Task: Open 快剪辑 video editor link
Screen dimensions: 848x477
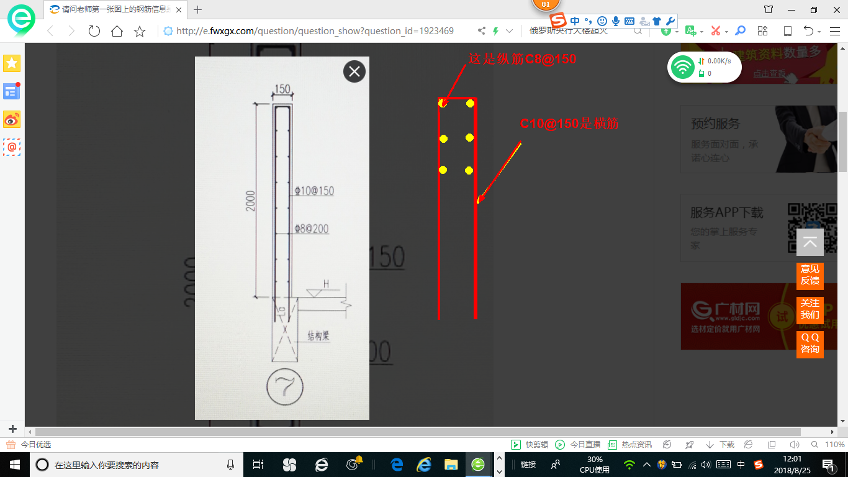Action: pyautogui.click(x=530, y=445)
